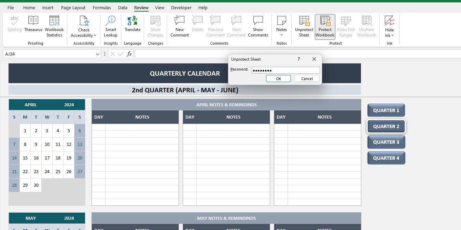461x230 pixels.
Task: Click Show Comments
Action: [x=258, y=27]
